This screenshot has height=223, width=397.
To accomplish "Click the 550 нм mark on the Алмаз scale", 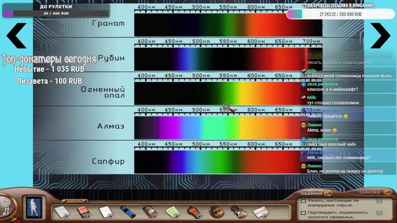I will point(228,110).
